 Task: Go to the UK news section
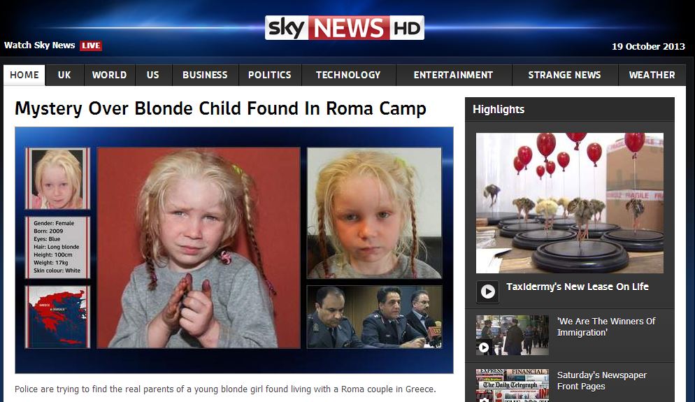tap(64, 76)
